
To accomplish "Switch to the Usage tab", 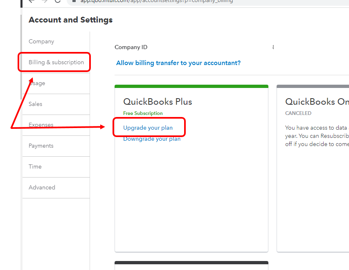I will click(37, 83).
